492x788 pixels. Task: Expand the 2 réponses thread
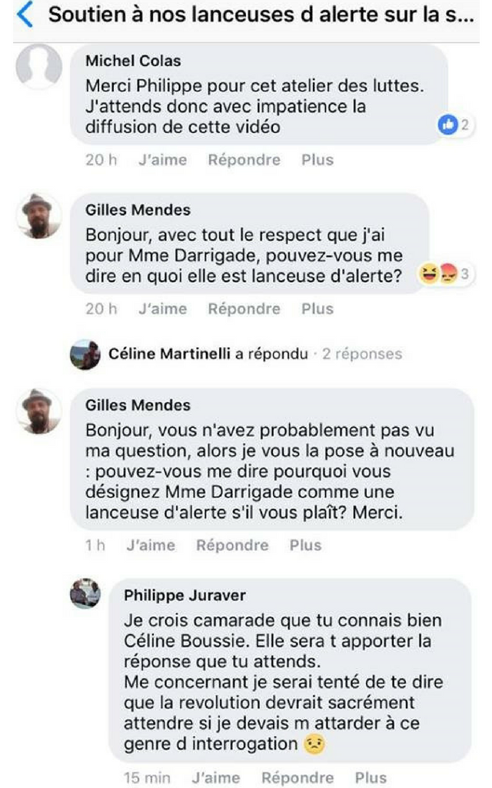[x=362, y=354]
